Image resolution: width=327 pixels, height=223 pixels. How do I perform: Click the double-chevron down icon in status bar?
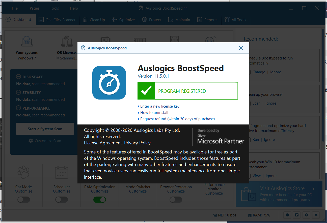pos(316,215)
